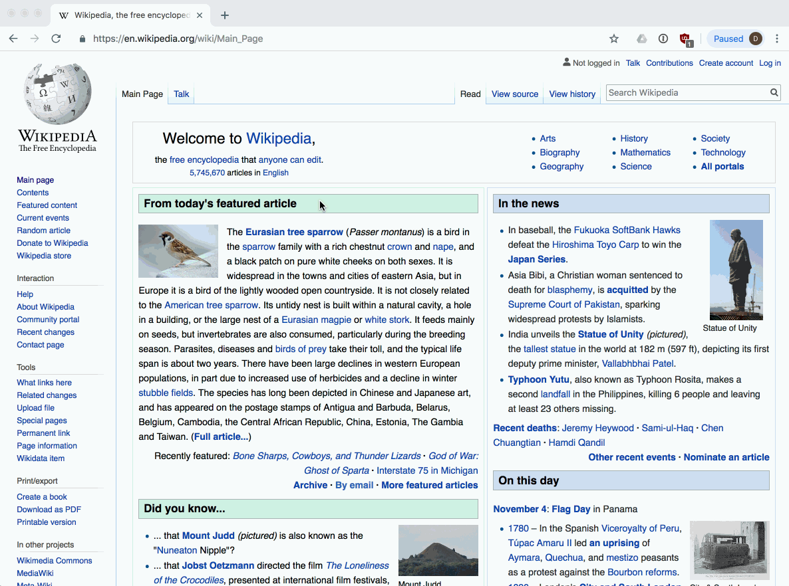
Task: Open the Upload file link
Action: click(35, 407)
